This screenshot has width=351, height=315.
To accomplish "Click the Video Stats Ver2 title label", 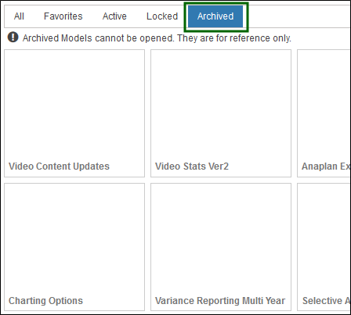I will pyautogui.click(x=192, y=166).
